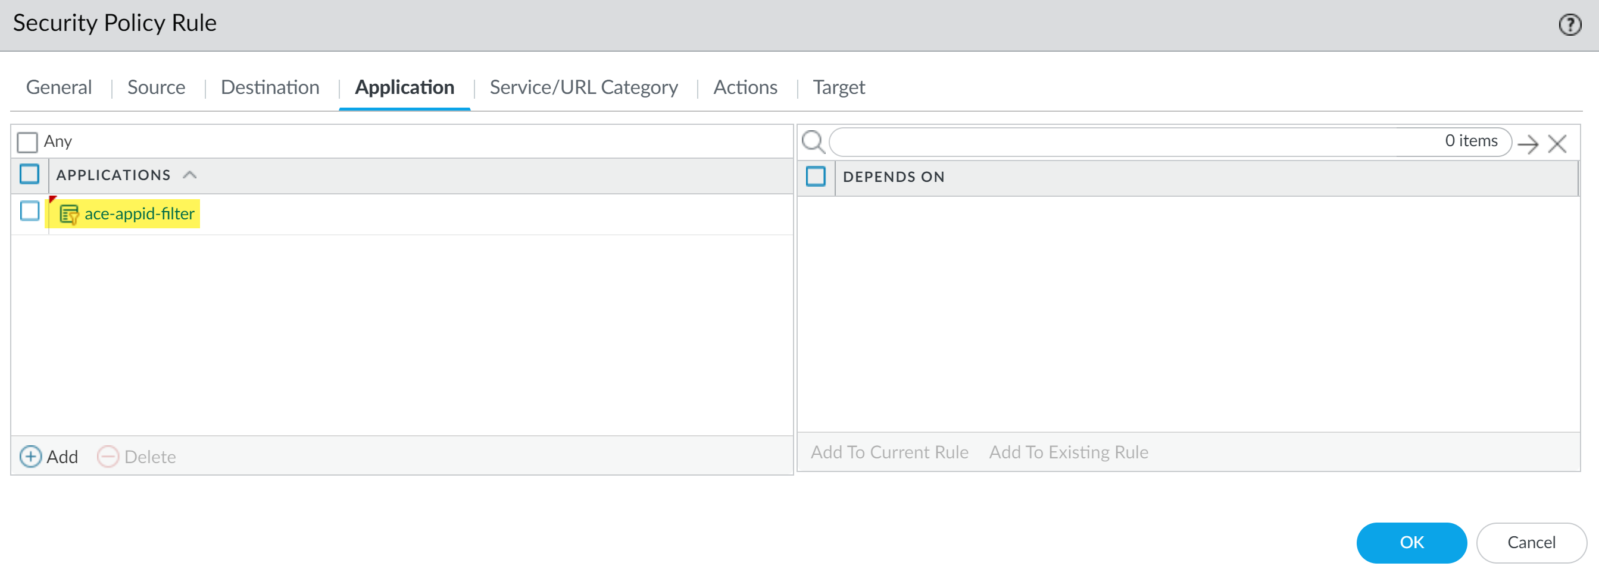Click Add To Current Rule
This screenshot has height=585, width=1599.
(889, 452)
